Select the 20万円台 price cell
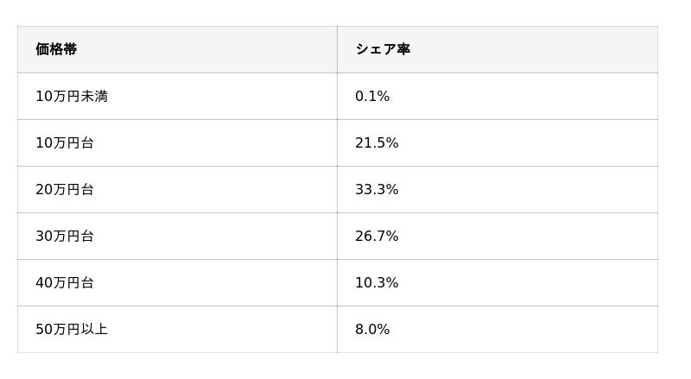This screenshot has height=379, width=691. (65, 189)
